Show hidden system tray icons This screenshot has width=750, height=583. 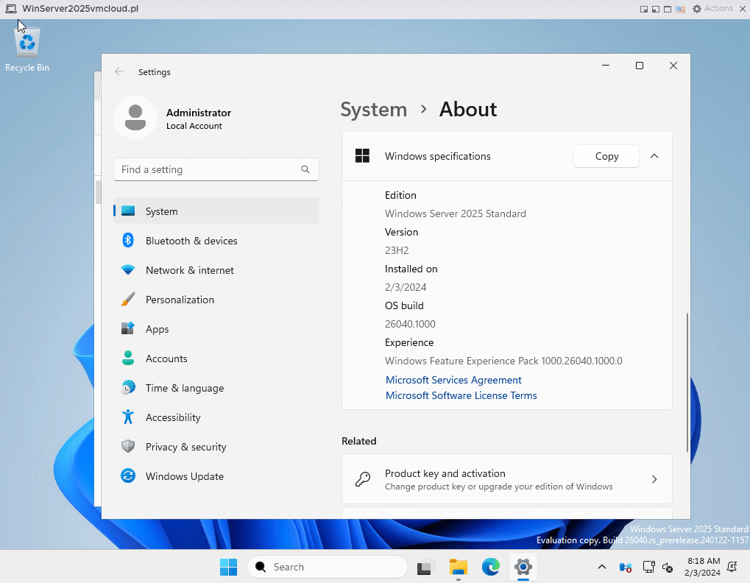601,567
